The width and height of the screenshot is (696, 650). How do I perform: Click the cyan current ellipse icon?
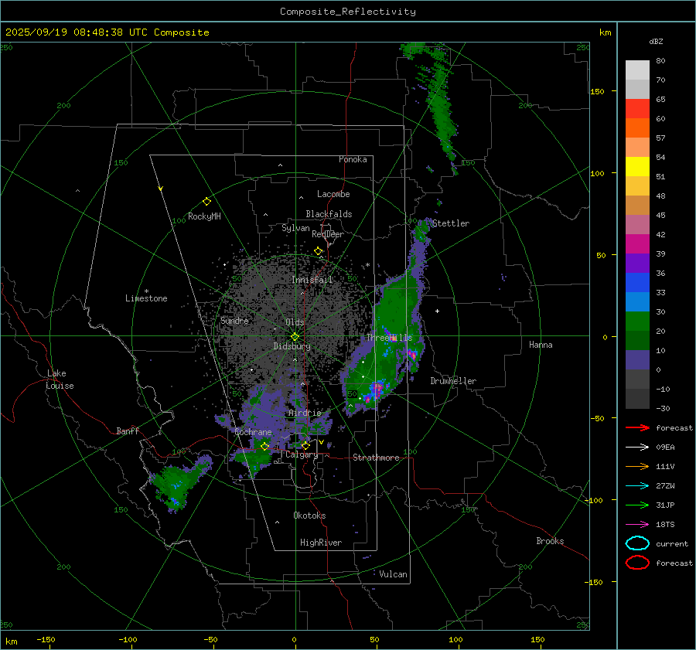pyautogui.click(x=636, y=543)
